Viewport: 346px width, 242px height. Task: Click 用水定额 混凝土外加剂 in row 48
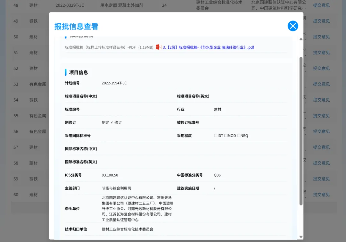coord(122,5)
